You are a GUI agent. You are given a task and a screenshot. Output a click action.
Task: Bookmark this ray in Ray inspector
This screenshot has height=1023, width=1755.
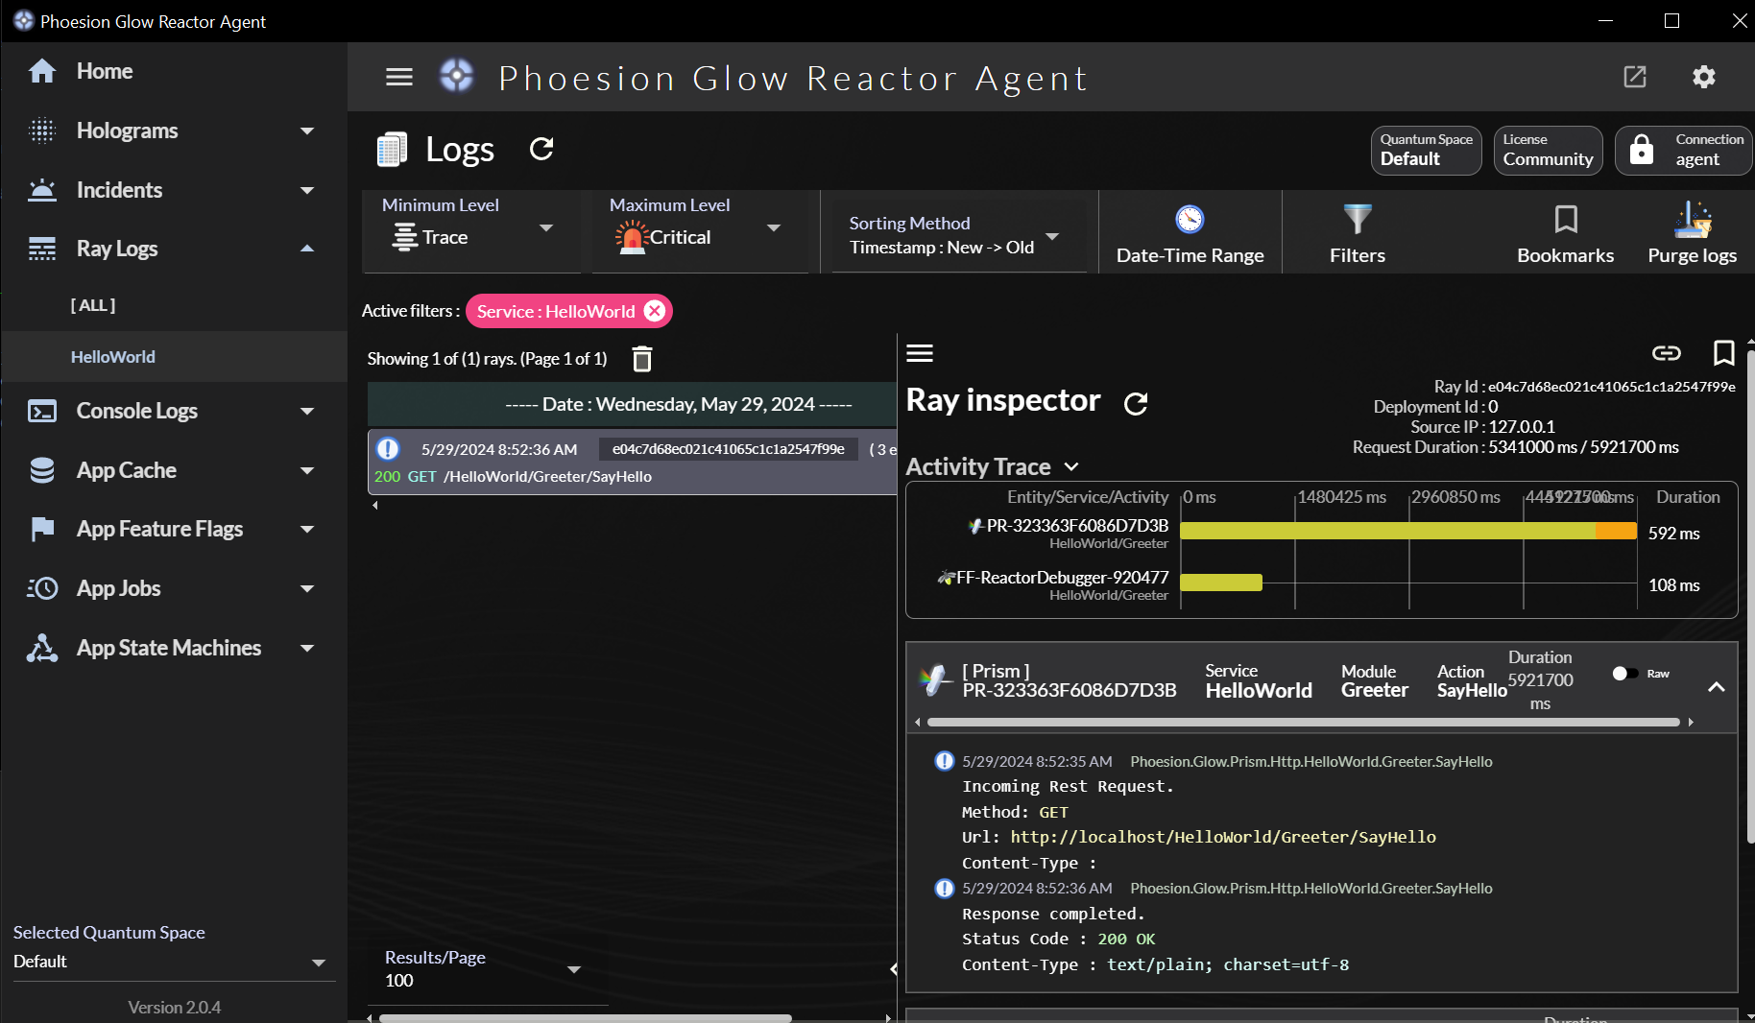tap(1723, 353)
